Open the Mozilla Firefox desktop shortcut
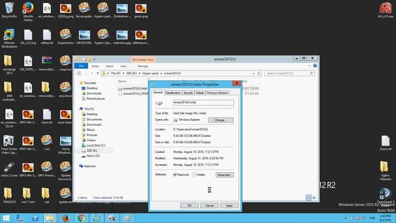396x223 pixels. (28, 12)
